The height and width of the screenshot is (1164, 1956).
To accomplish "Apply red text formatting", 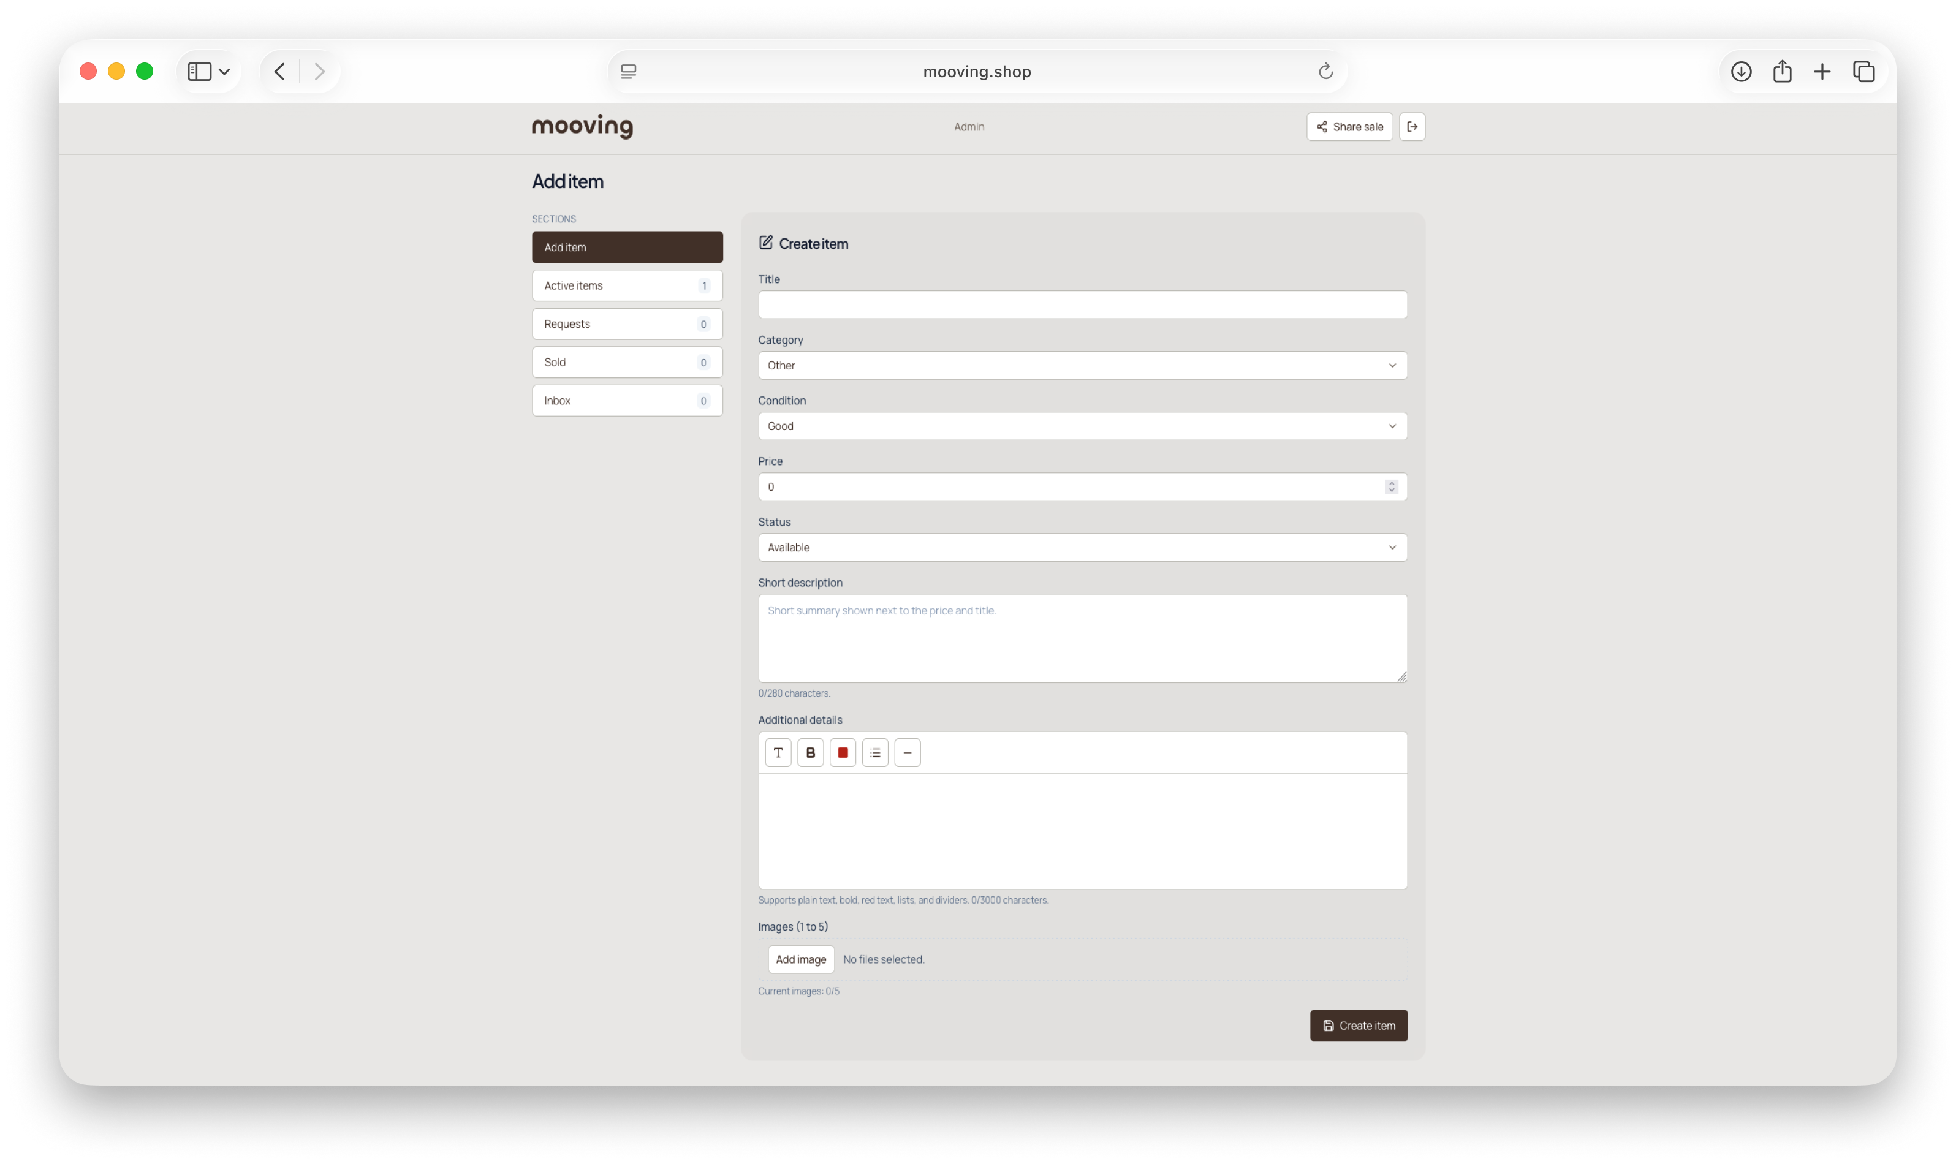I will 842,752.
